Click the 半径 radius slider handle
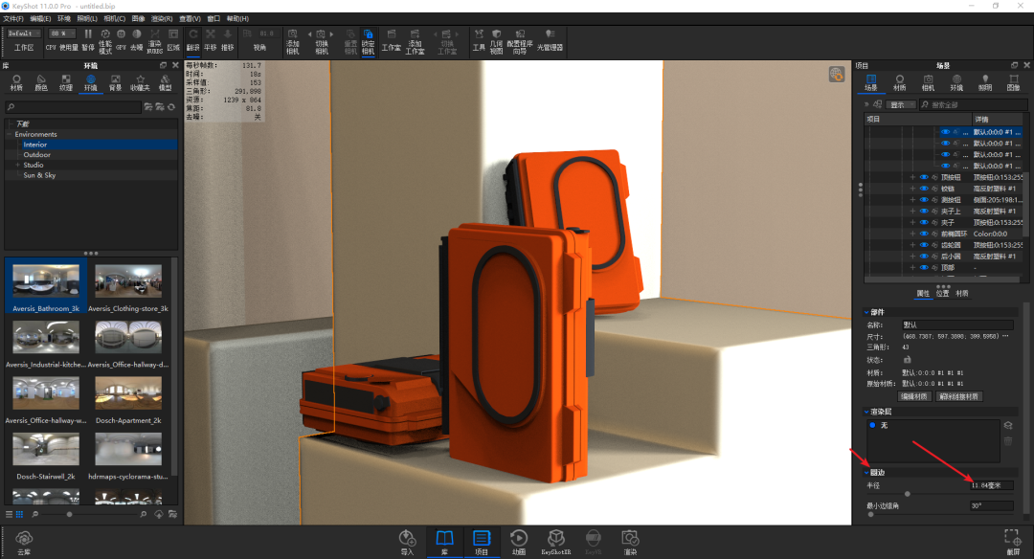 coord(908,495)
